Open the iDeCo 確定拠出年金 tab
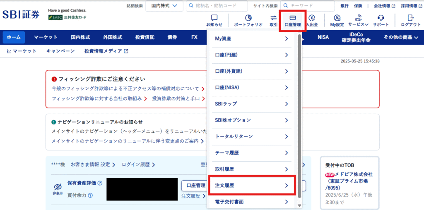 tap(356, 37)
